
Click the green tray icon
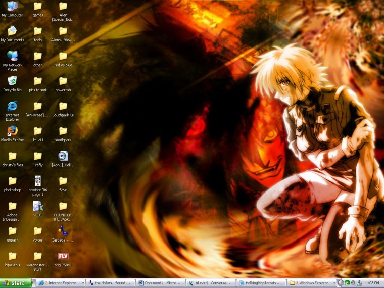347,283
